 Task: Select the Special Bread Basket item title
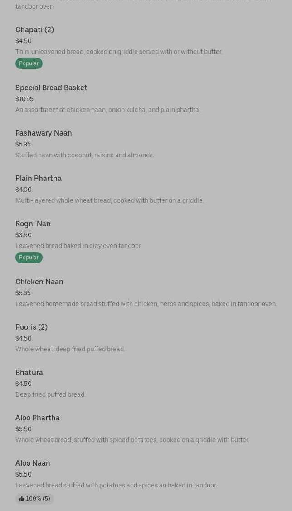(51, 88)
